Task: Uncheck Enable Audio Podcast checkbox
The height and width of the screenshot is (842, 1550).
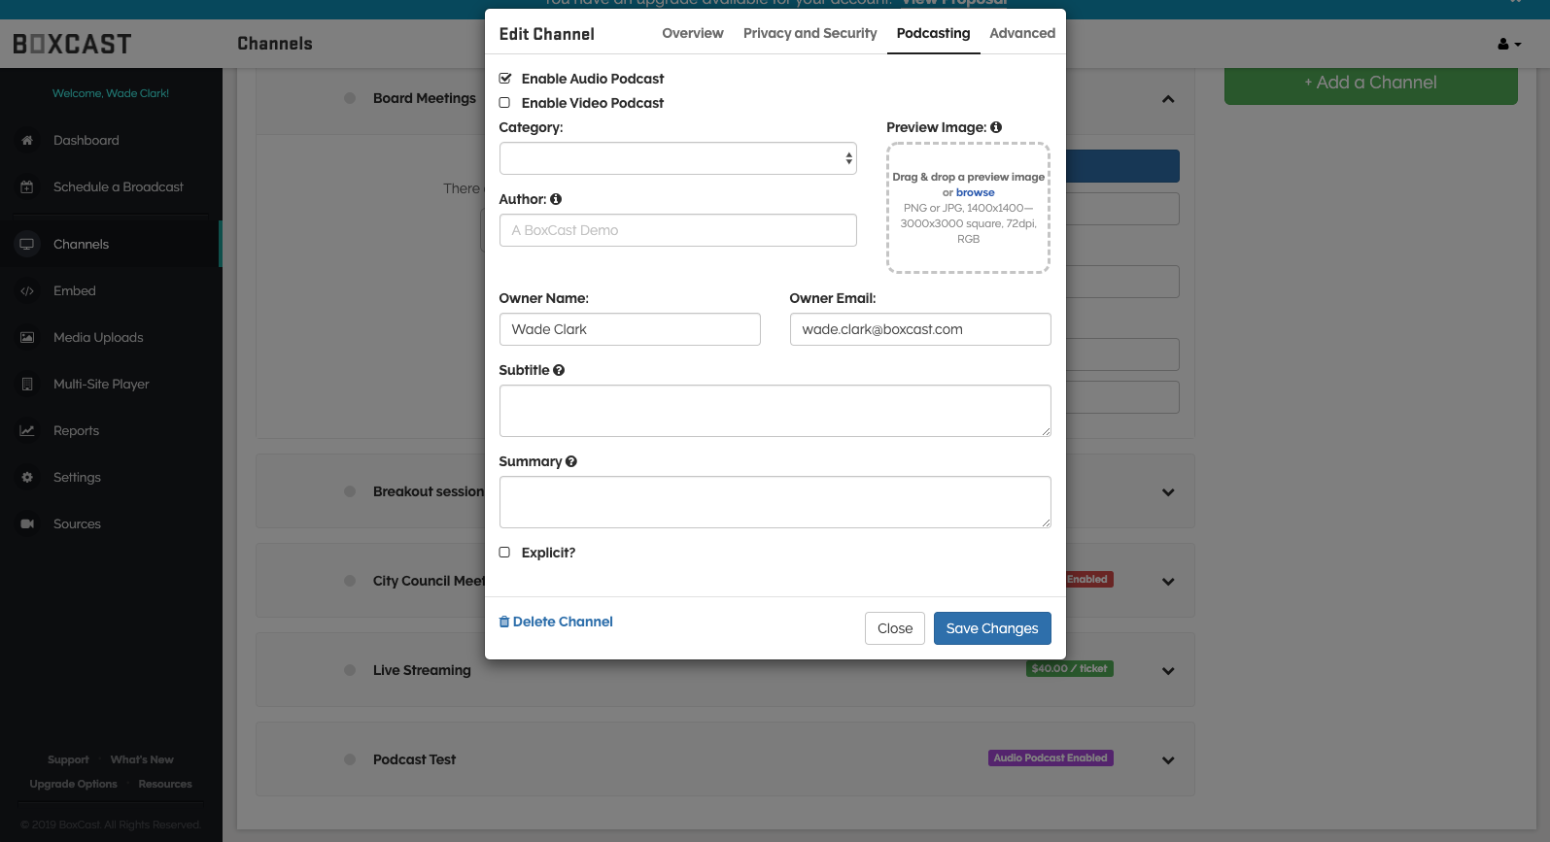Action: [x=505, y=79]
